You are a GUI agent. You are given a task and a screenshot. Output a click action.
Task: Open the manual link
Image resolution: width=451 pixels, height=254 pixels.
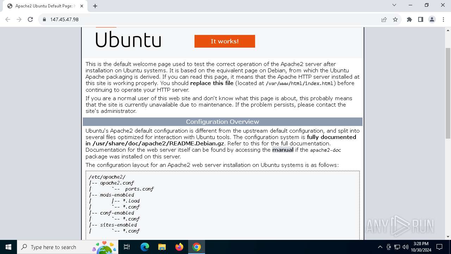tap(283, 150)
